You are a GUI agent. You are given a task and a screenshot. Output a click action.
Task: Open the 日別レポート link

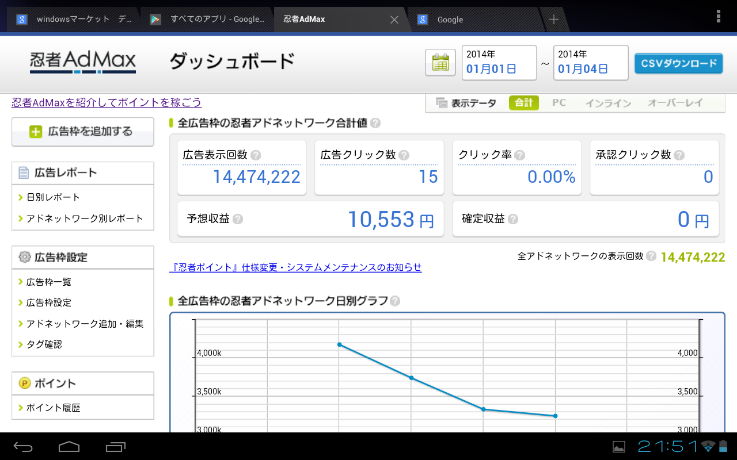point(53,197)
